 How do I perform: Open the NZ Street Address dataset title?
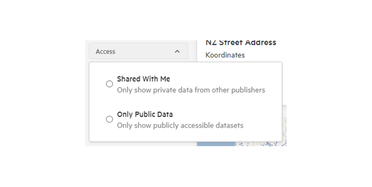(241, 43)
